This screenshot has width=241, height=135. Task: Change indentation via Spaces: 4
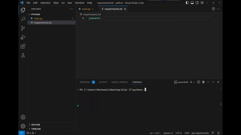coord(168,133)
